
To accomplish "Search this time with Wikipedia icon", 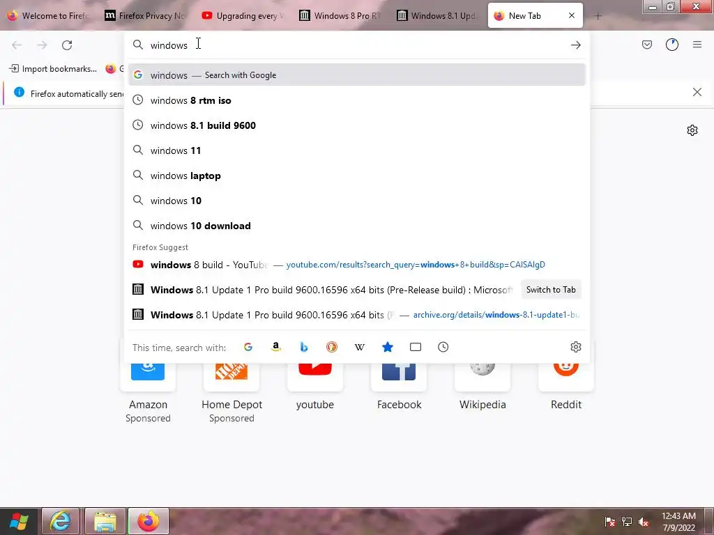I will pos(360,347).
